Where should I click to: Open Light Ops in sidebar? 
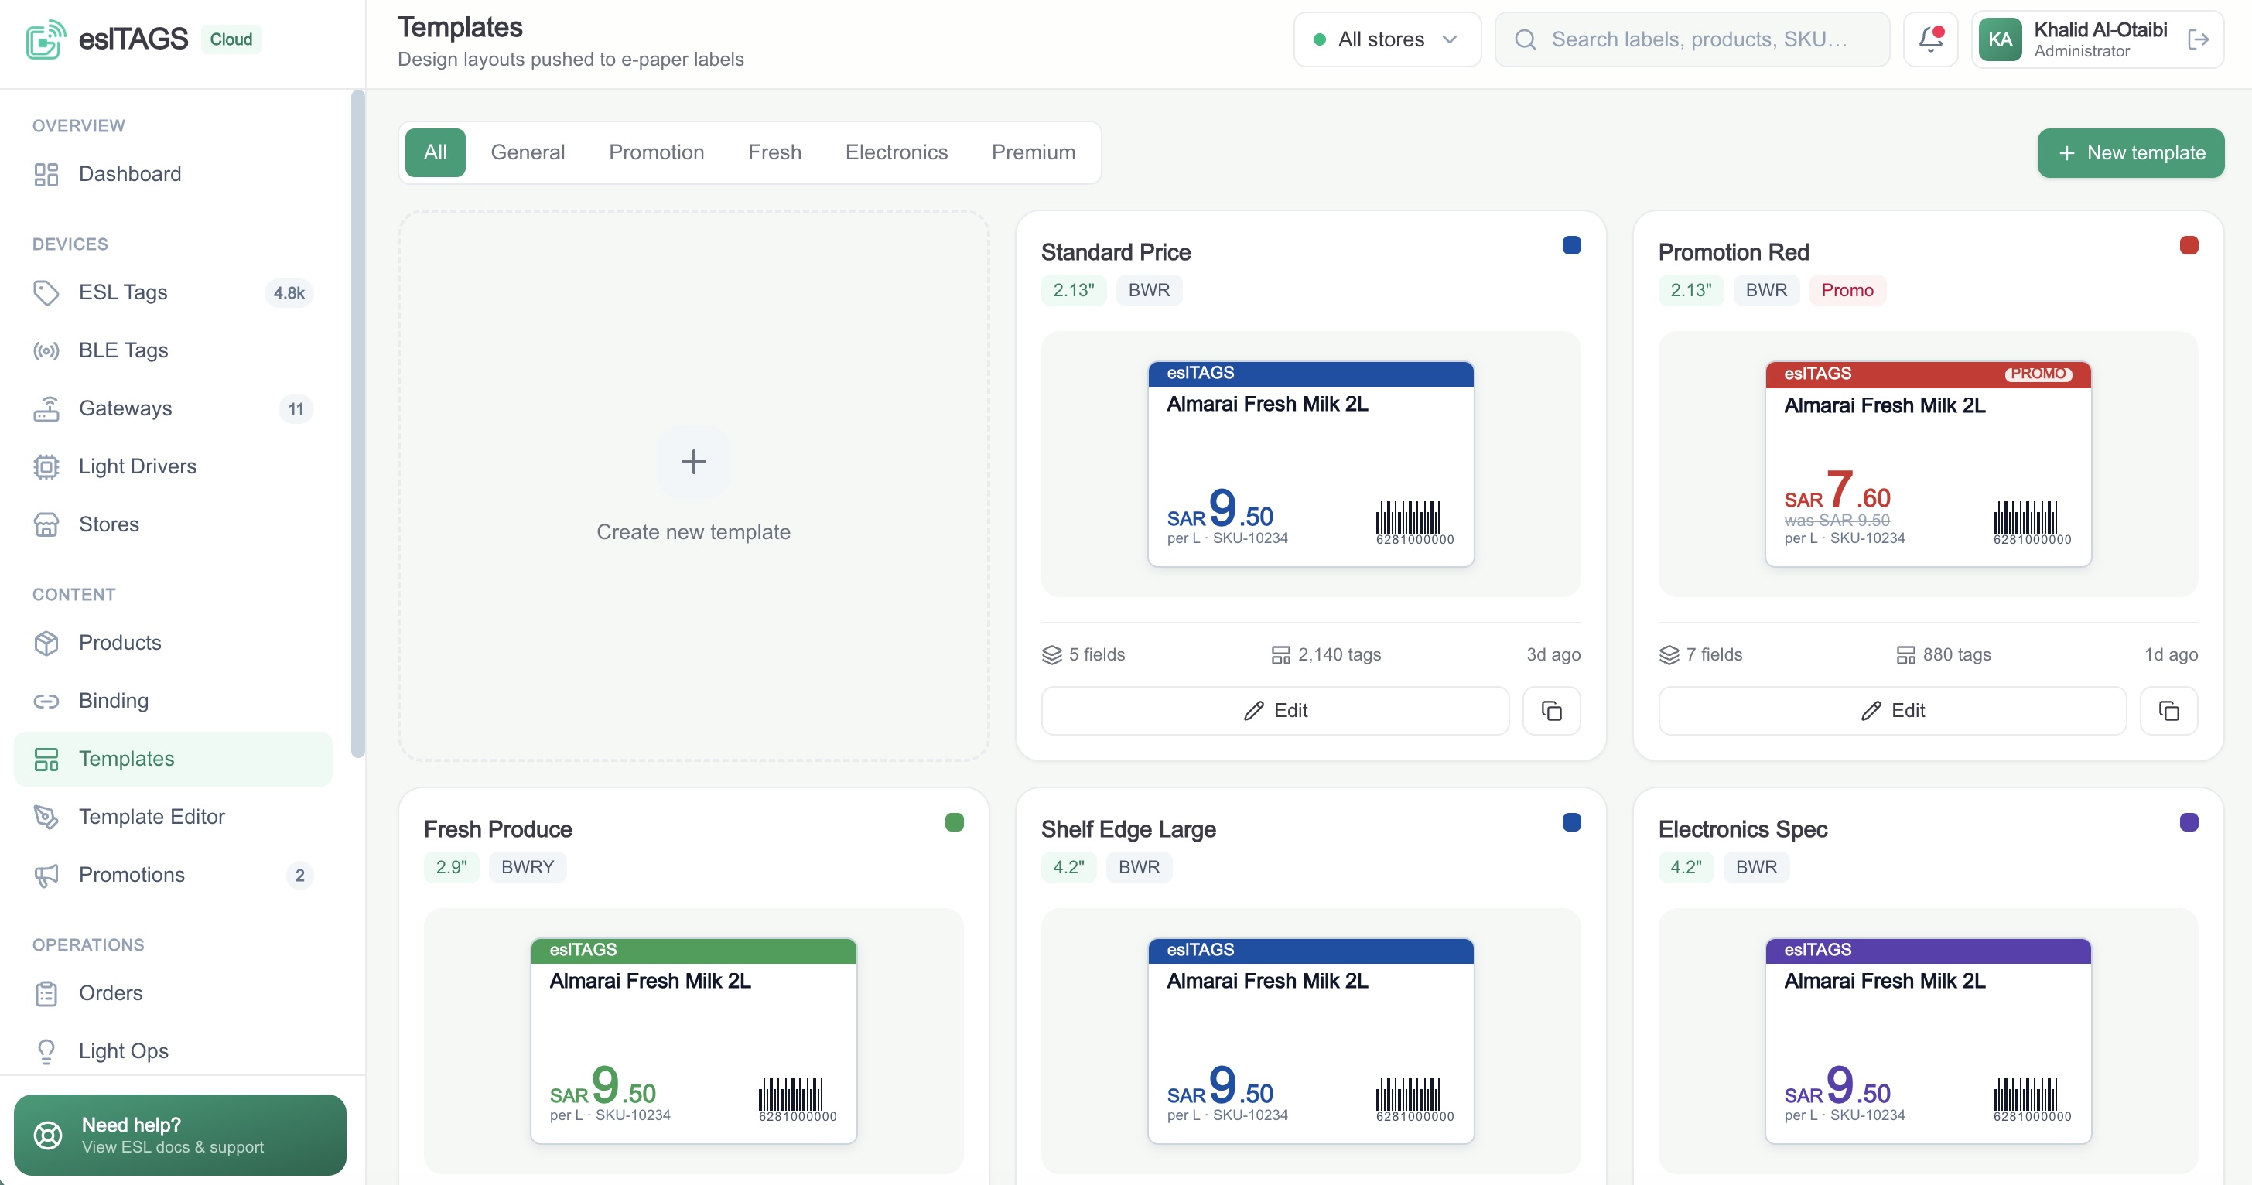click(x=173, y=1051)
